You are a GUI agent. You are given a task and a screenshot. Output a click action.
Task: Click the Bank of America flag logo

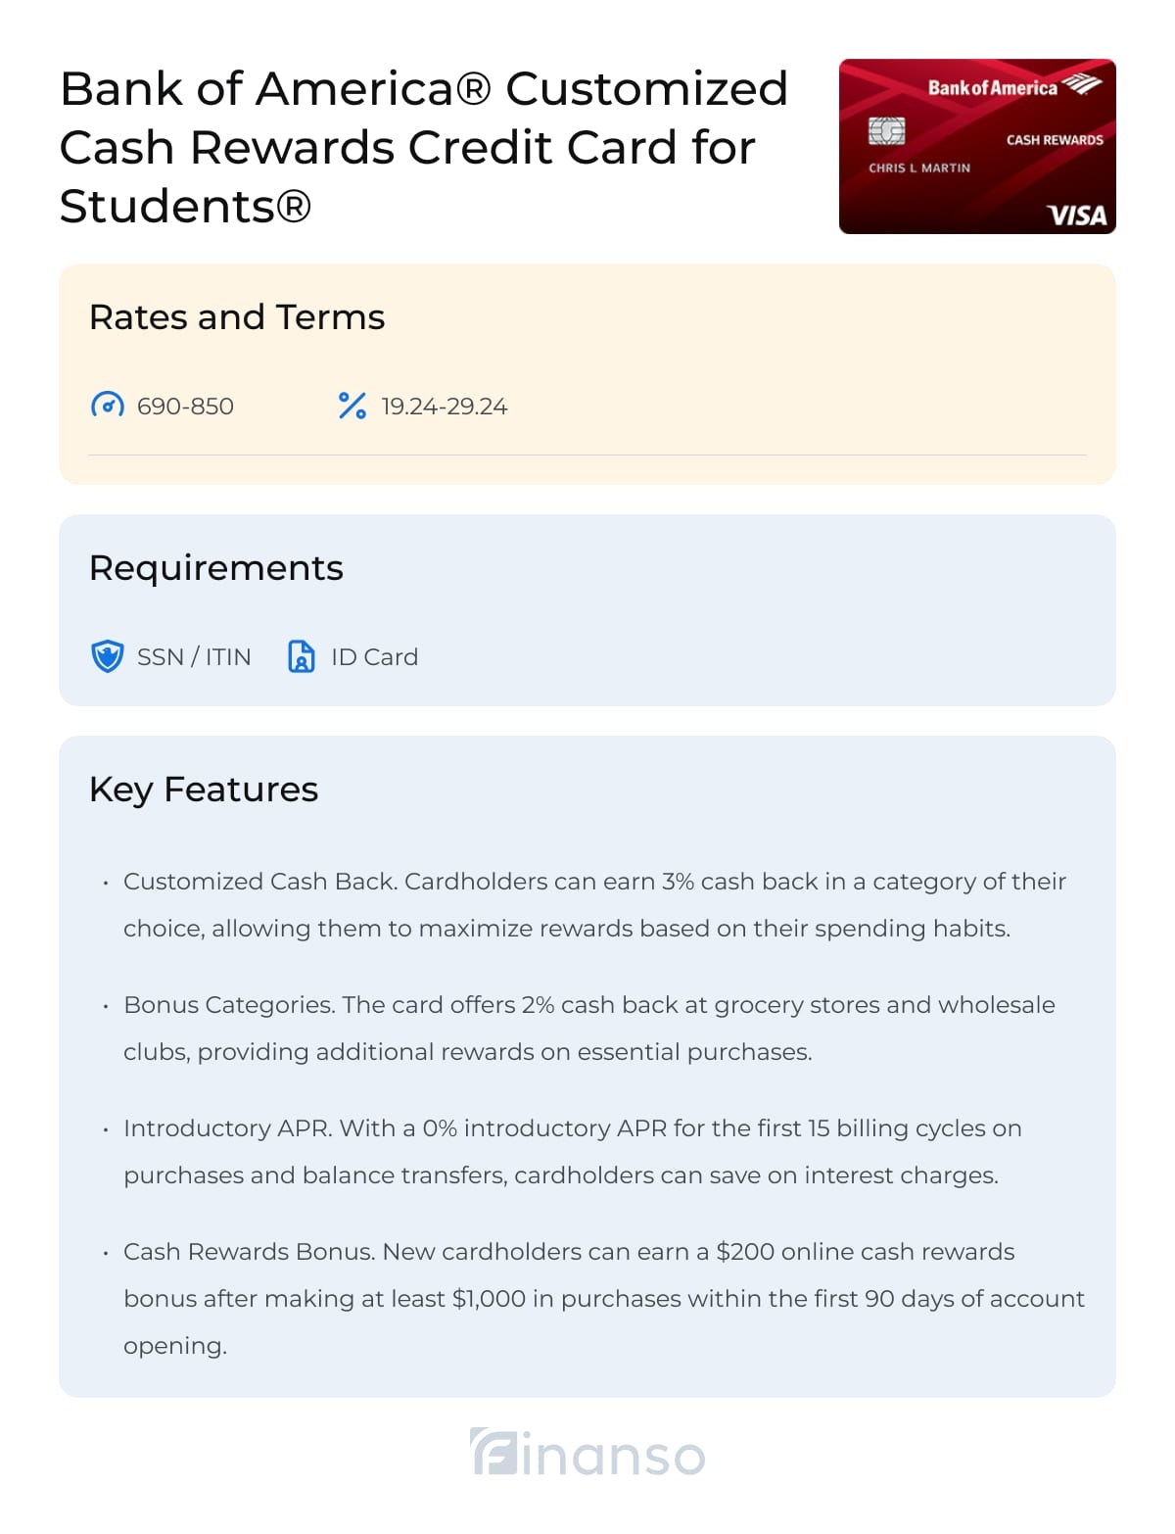(1082, 84)
